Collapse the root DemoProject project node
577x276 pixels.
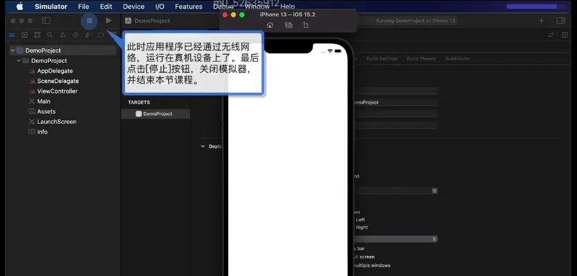pyautogui.click(x=13, y=50)
